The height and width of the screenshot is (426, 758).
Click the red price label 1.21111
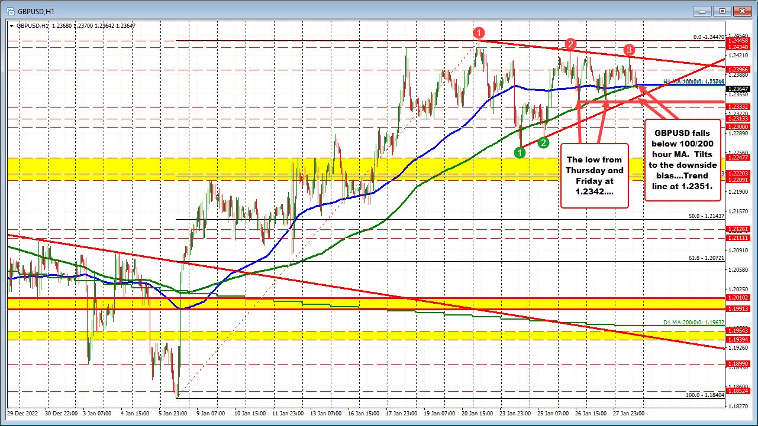pyautogui.click(x=740, y=237)
